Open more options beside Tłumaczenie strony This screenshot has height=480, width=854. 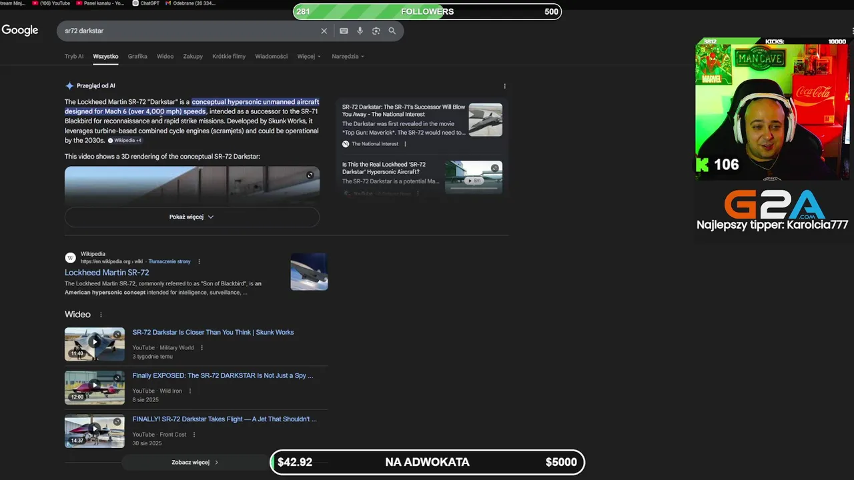click(199, 262)
